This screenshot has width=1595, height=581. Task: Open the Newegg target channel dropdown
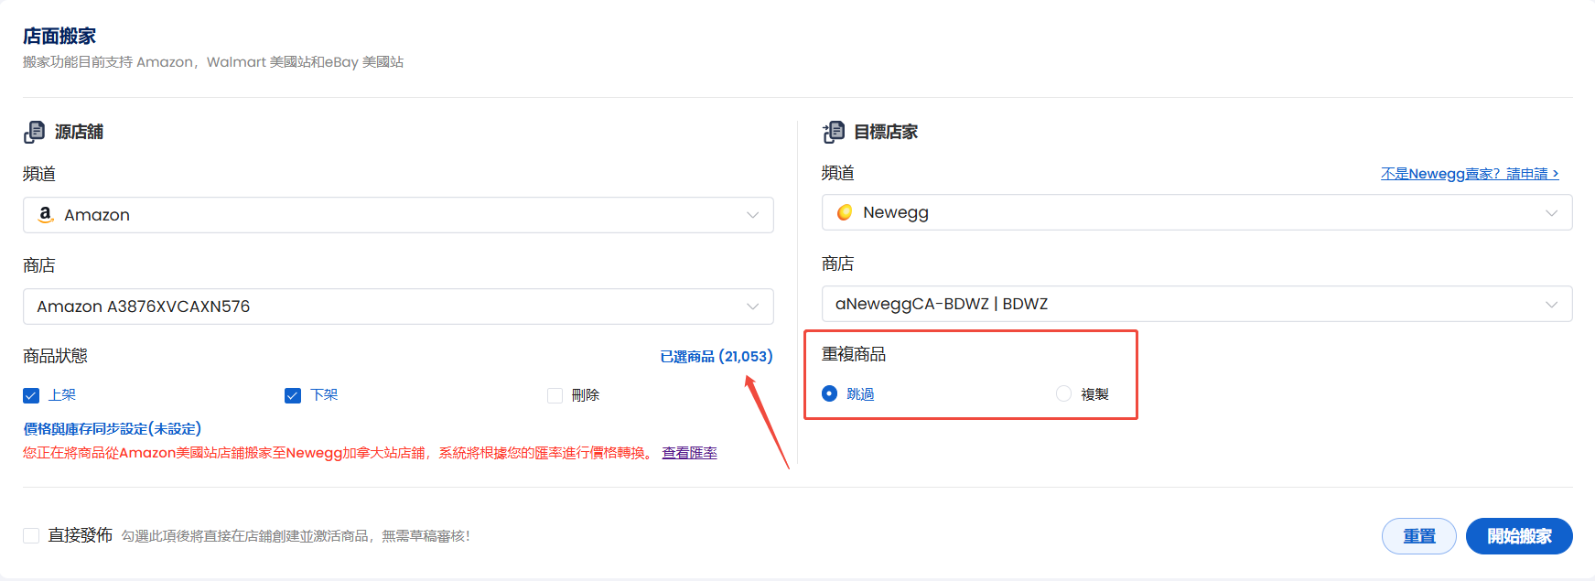[x=1196, y=212]
